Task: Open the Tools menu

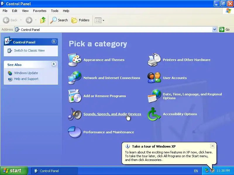Action: click(x=55, y=11)
